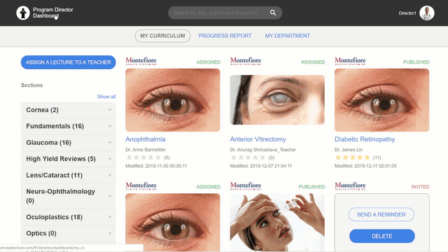This screenshot has width=448, height=252.
Task: Click the star rating for Diabetic Retinopathy
Action: [353, 157]
